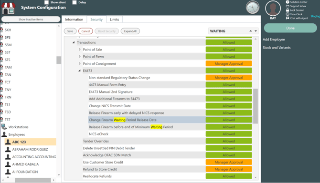Select the TAM store entry

8,67
